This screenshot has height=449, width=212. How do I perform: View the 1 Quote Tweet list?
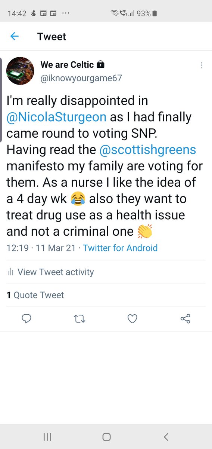coord(35,295)
